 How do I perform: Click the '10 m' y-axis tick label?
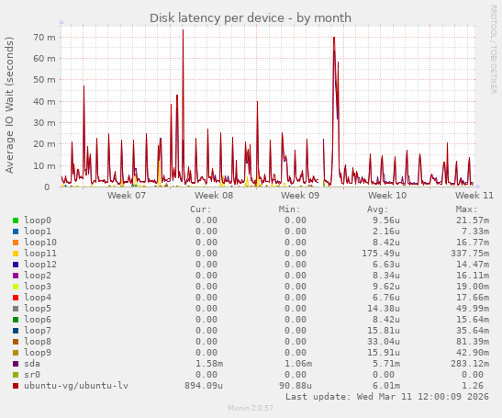[x=44, y=165]
